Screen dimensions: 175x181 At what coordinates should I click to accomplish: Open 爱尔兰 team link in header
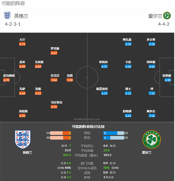(155, 16)
